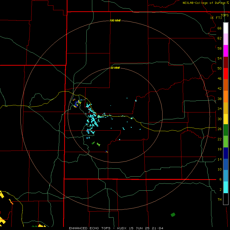Click the "10" value on the legend

coord(220,169)
